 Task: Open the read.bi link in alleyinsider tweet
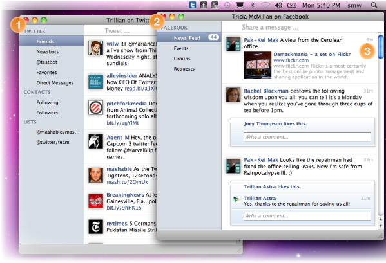[x=140, y=88]
